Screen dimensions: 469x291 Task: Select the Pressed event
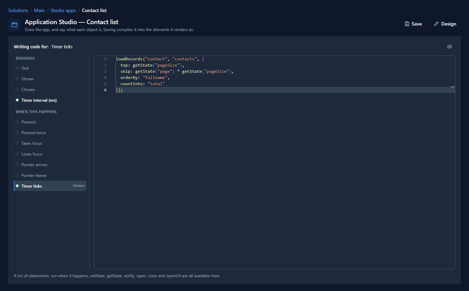click(x=50, y=122)
